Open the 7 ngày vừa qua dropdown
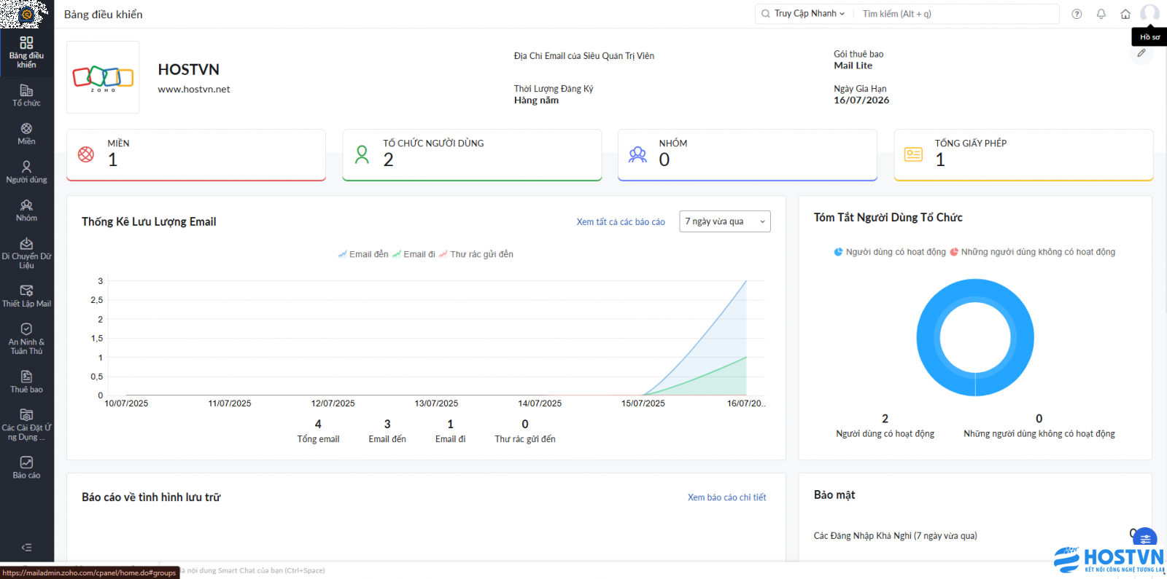 (x=725, y=221)
